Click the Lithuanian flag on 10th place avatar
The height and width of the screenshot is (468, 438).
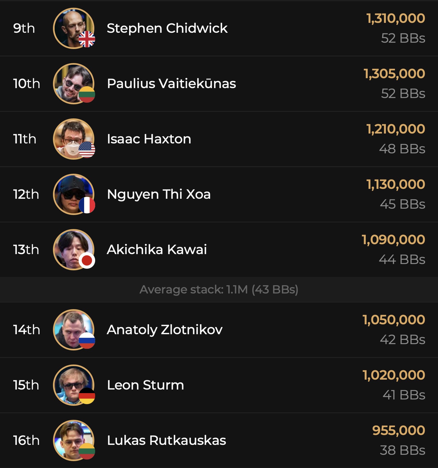click(87, 94)
